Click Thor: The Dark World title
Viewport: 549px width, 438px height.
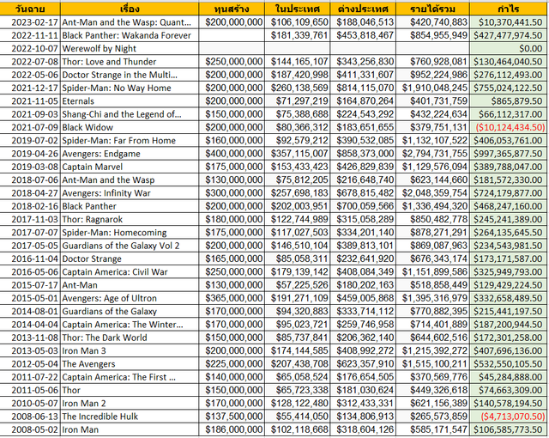[x=130, y=338]
